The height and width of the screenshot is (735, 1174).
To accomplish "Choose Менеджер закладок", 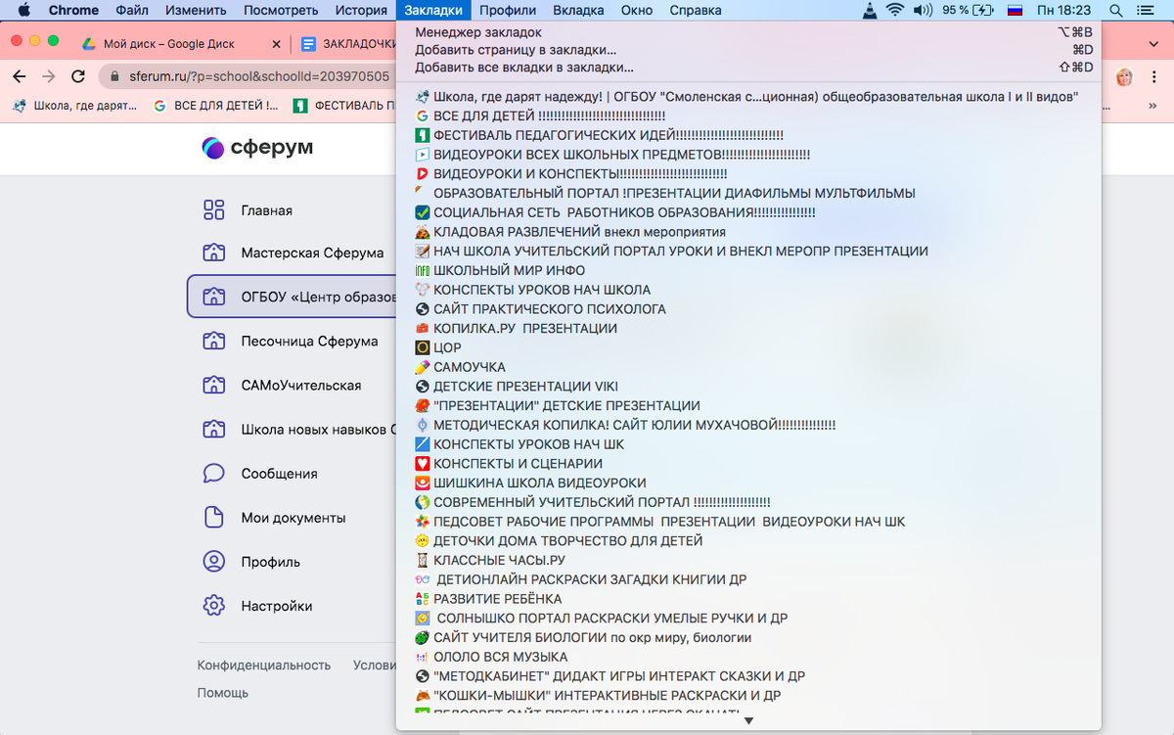I will click(x=748, y=32).
